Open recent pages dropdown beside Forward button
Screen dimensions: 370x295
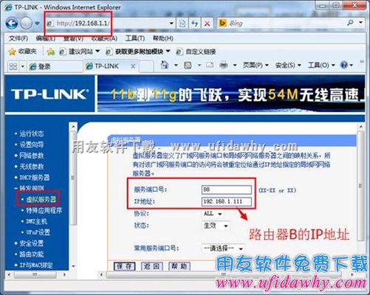37,24
